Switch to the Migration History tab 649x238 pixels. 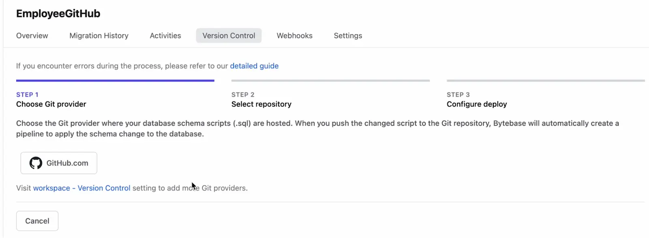[99, 36]
